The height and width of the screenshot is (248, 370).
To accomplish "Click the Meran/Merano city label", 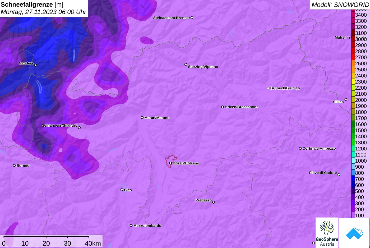I will 157,118.
